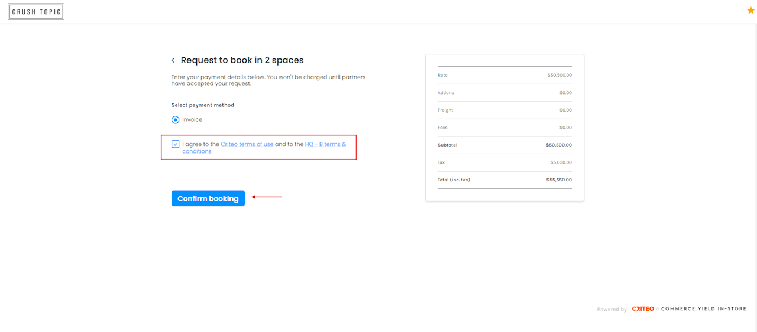This screenshot has height=332, width=757.
Task: Click the "Request to book in 2 spaces" heading
Action: tap(242, 60)
